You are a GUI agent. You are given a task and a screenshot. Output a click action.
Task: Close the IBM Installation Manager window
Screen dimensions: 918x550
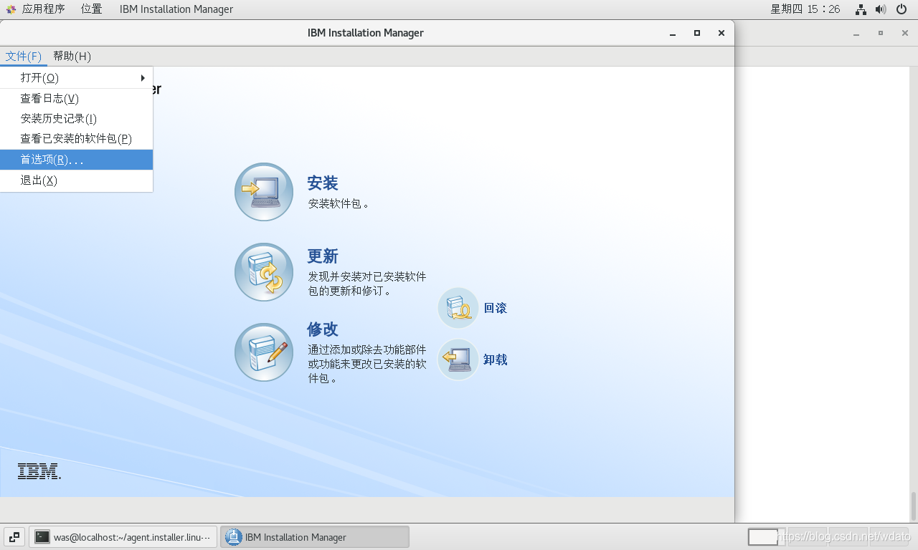point(721,33)
